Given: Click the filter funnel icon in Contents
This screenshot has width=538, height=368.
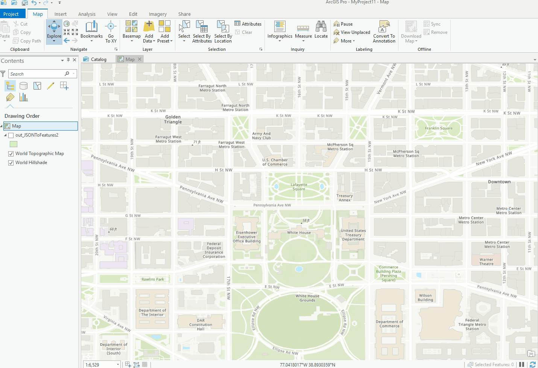Looking at the screenshot, I should pos(3,74).
